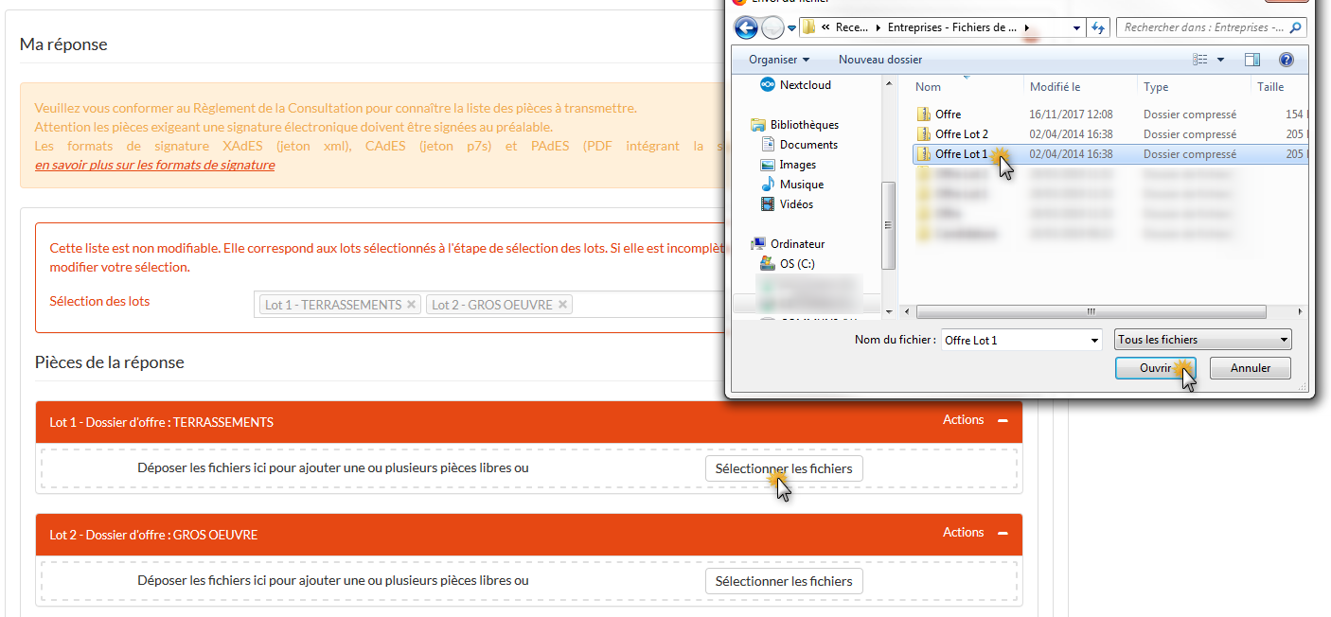The height and width of the screenshot is (617, 1331).
Task: Open the signature formats help link
Action: (x=154, y=165)
